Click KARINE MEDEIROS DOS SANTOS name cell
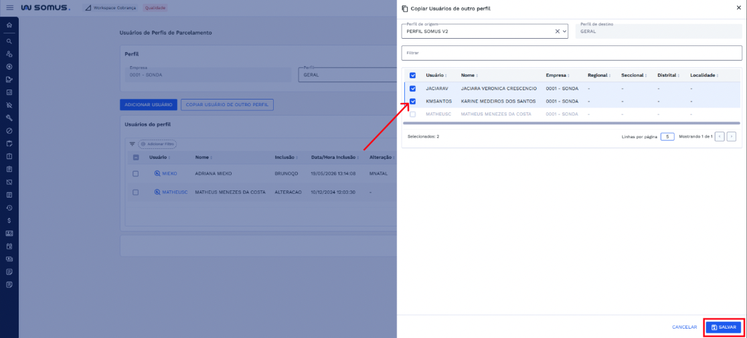Viewport: 747px width, 338px height. click(x=498, y=102)
